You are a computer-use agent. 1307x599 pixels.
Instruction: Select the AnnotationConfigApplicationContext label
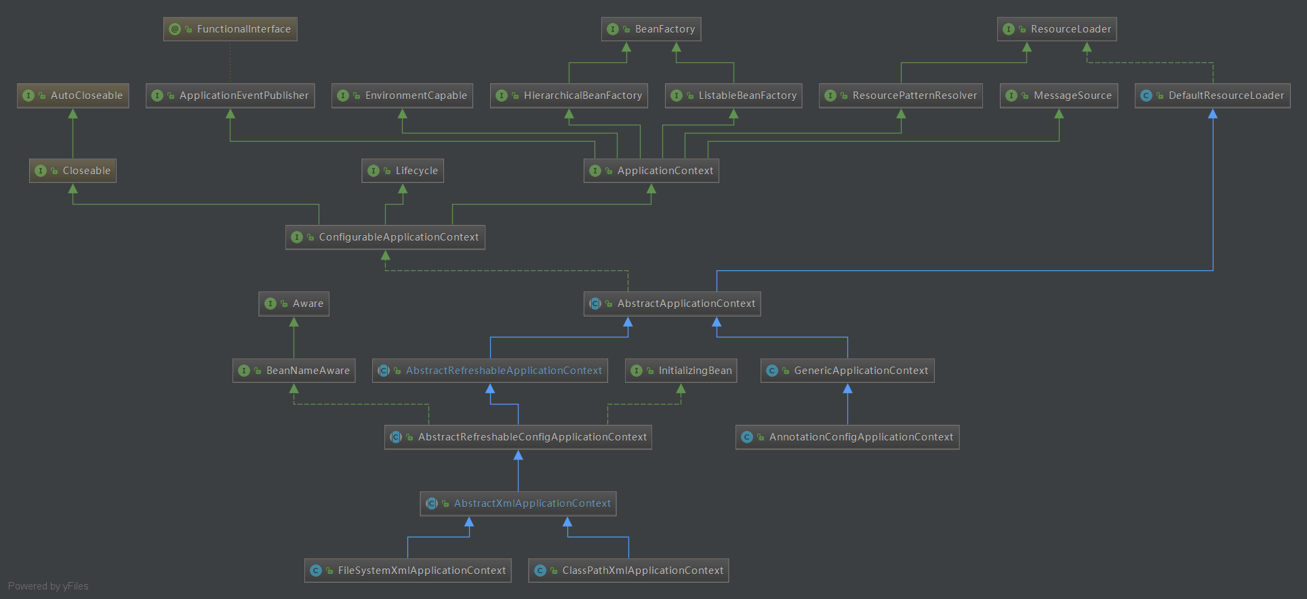[862, 437]
